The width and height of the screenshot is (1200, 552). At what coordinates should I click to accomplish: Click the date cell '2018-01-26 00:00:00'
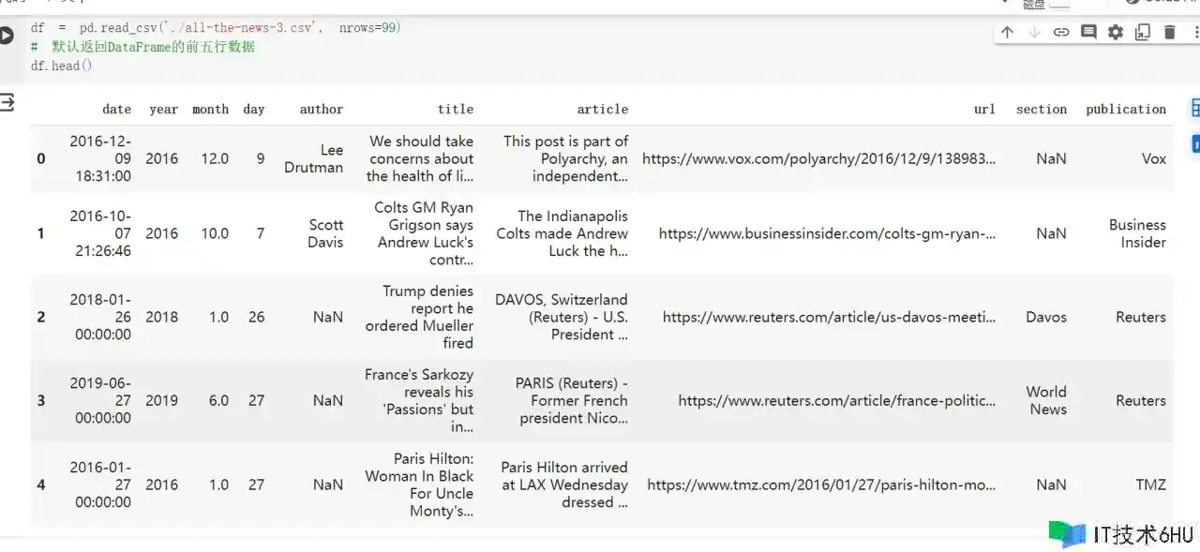(x=100, y=317)
